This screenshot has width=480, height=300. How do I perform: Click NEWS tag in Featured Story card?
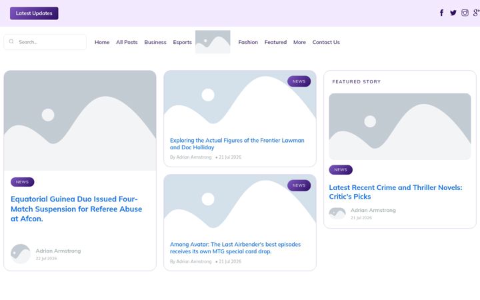tap(341, 169)
